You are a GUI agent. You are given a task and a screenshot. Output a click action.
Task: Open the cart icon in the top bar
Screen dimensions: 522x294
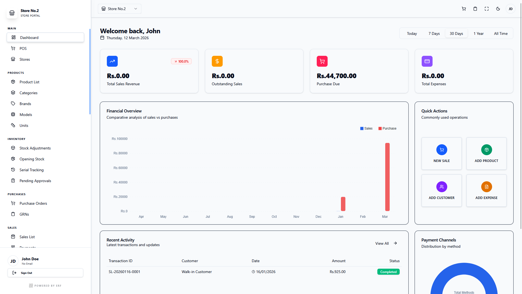[x=464, y=8]
